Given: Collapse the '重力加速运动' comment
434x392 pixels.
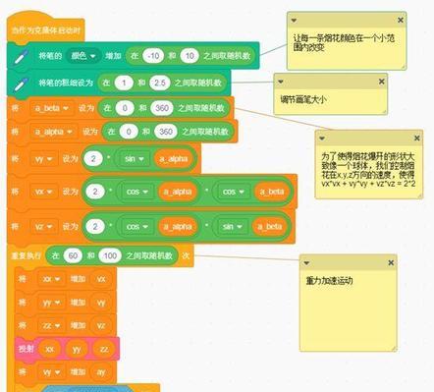Looking at the screenshot, I should click(306, 263).
